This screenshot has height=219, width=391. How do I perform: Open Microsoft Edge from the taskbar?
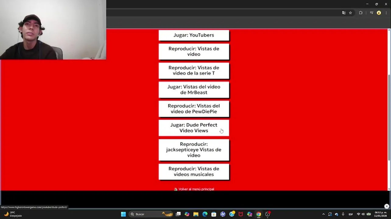(205, 214)
